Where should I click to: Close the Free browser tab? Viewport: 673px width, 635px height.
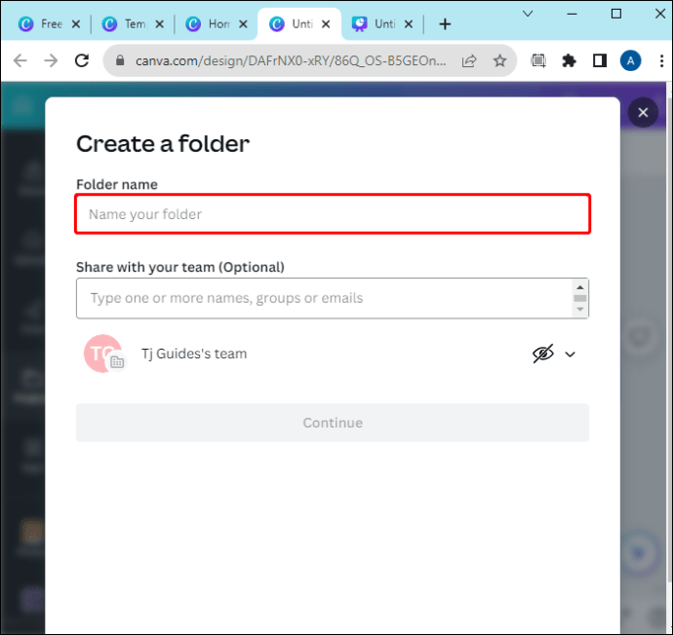click(76, 24)
